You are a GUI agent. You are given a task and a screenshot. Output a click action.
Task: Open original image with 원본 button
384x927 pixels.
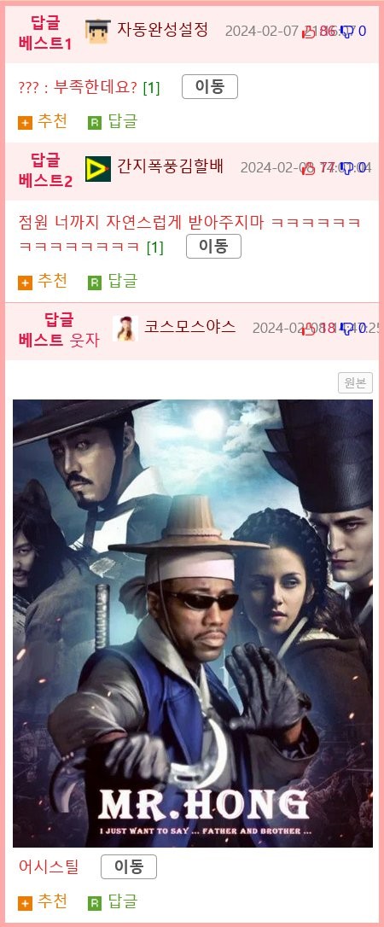point(355,383)
